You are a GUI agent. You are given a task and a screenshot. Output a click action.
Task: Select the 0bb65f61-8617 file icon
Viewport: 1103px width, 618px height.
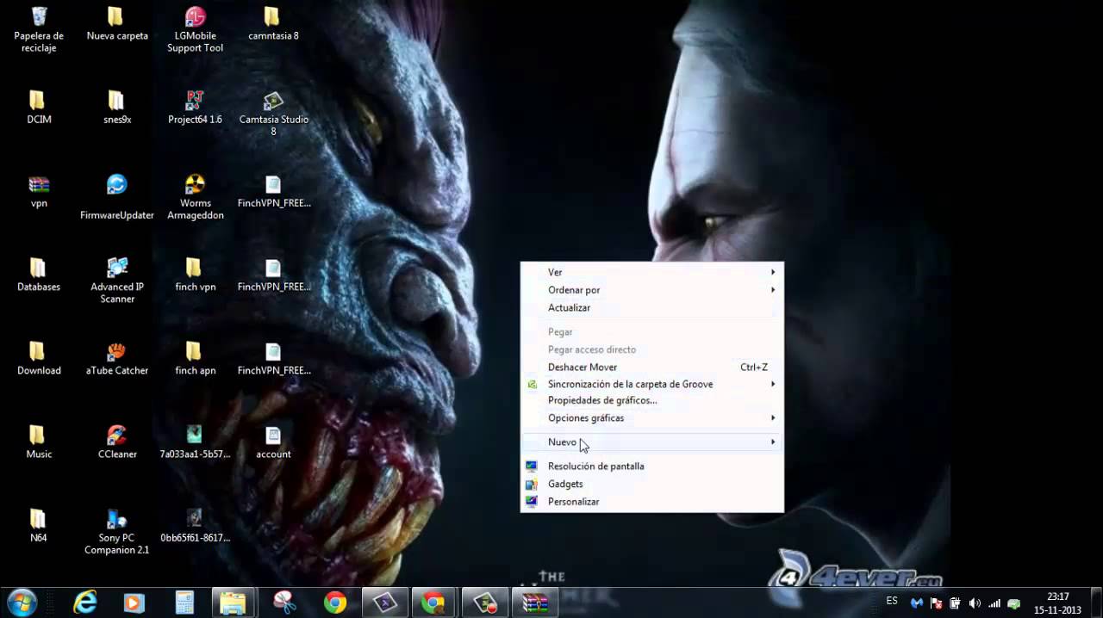pos(196,524)
